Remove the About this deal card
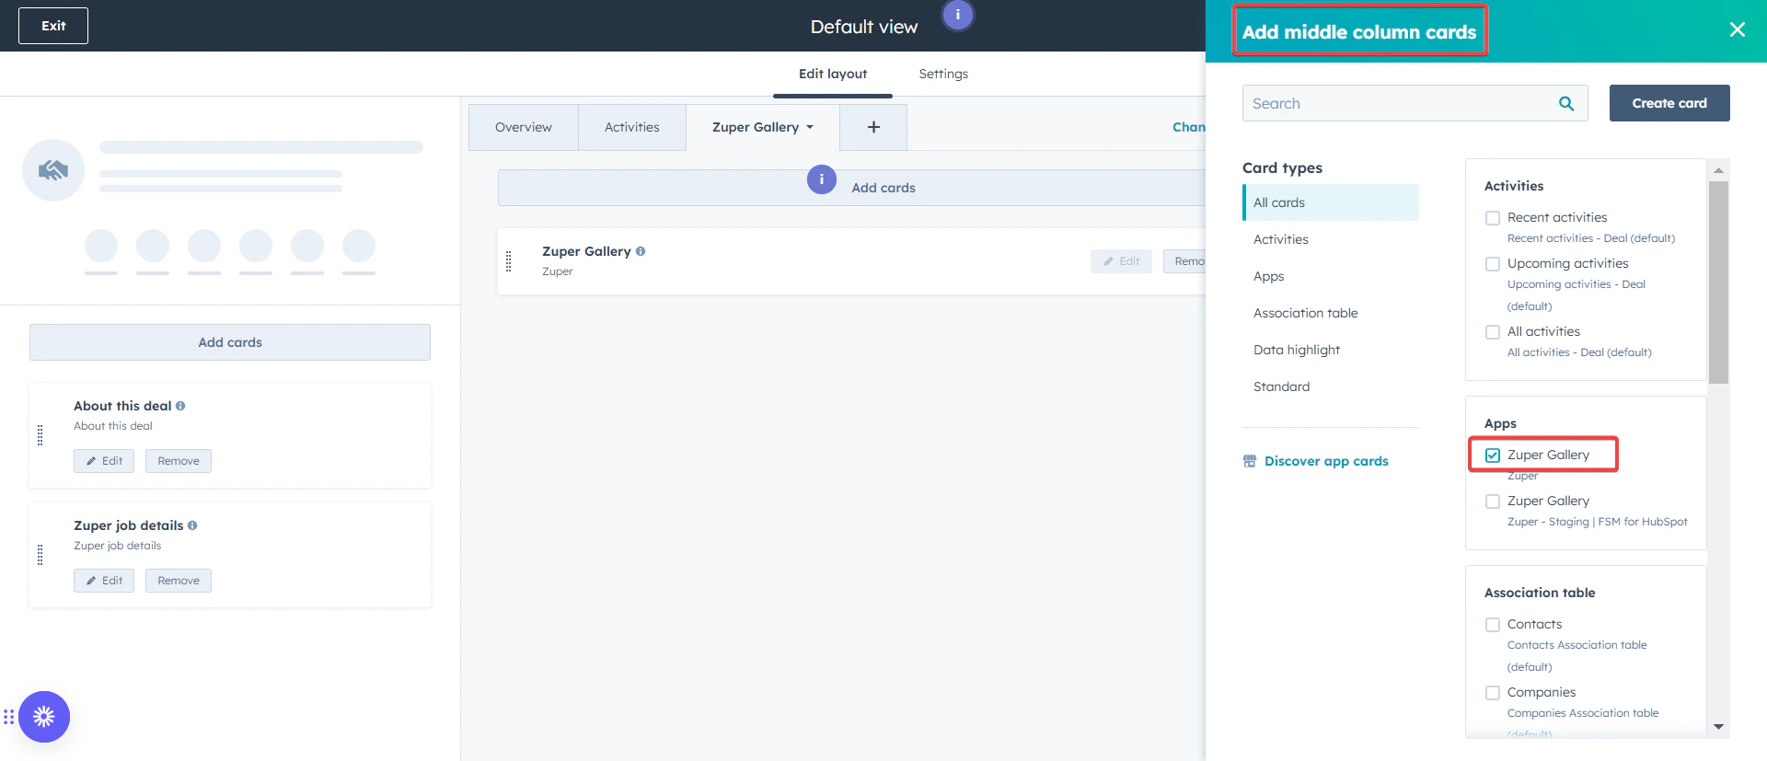Viewport: 1767px width, 761px height. point(179,461)
